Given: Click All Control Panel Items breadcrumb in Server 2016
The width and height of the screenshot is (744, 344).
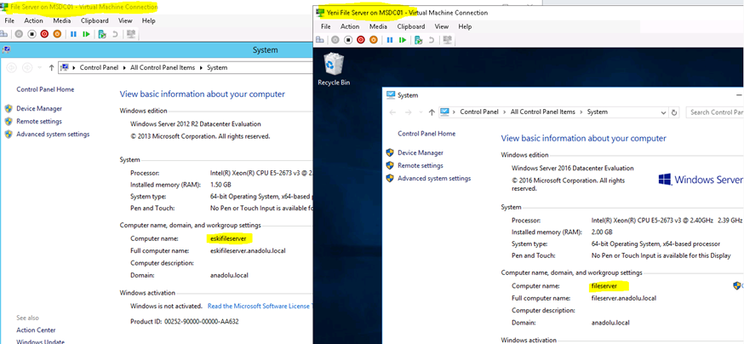Looking at the screenshot, I should point(543,112).
